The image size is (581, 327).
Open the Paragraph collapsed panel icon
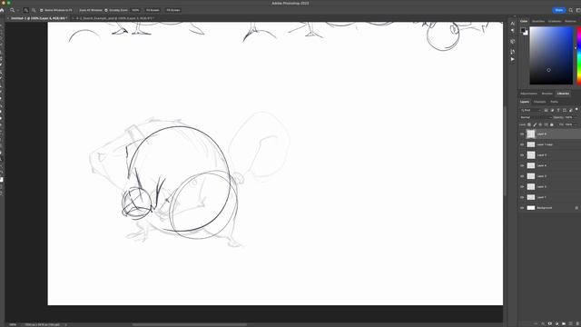[x=512, y=31]
